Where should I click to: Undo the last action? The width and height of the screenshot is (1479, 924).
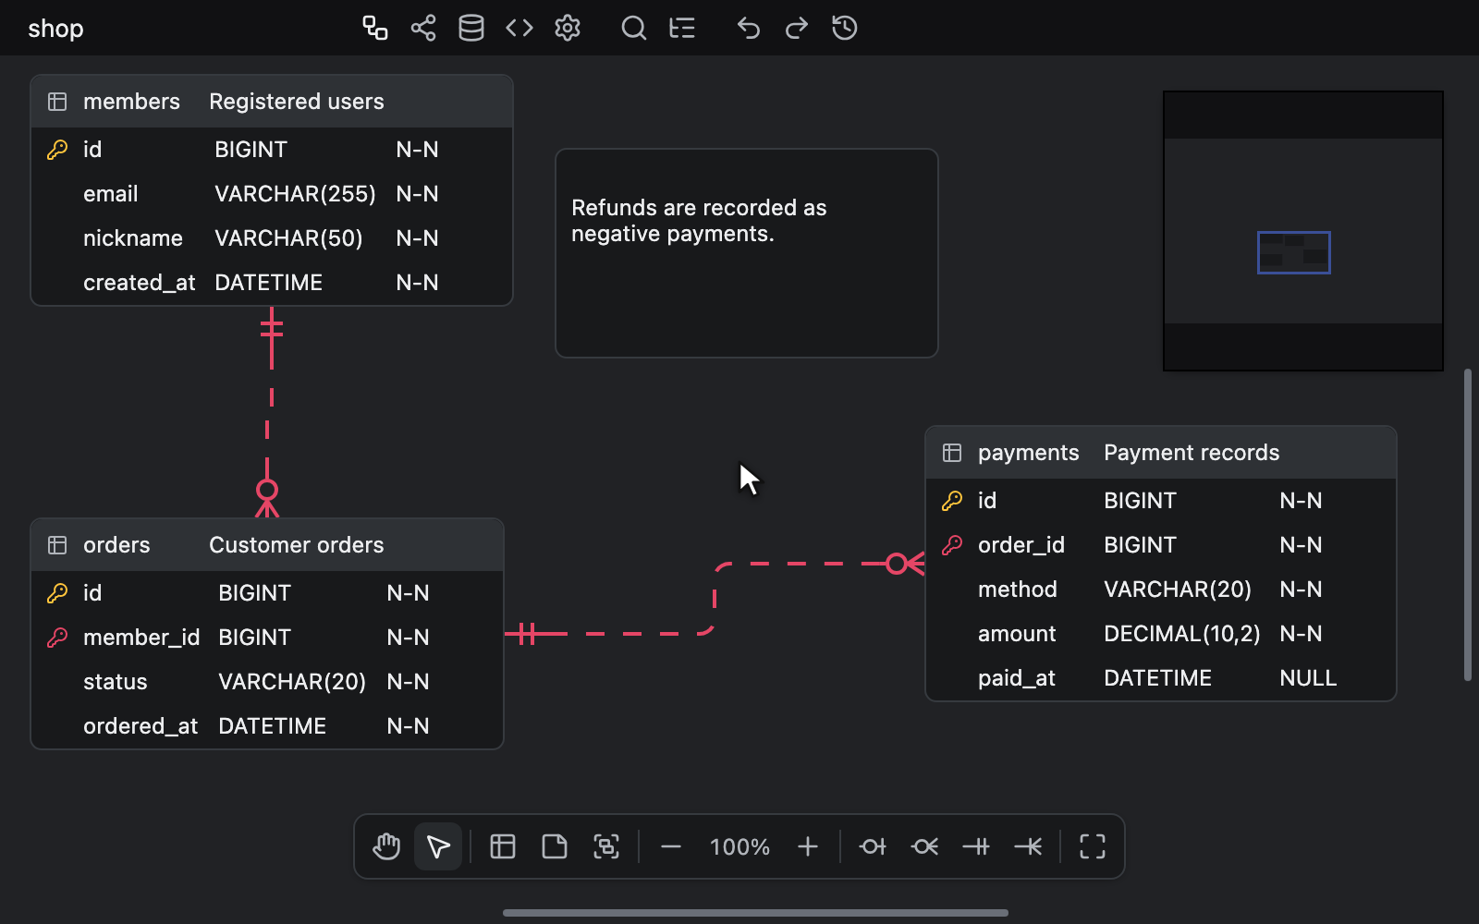click(x=749, y=28)
